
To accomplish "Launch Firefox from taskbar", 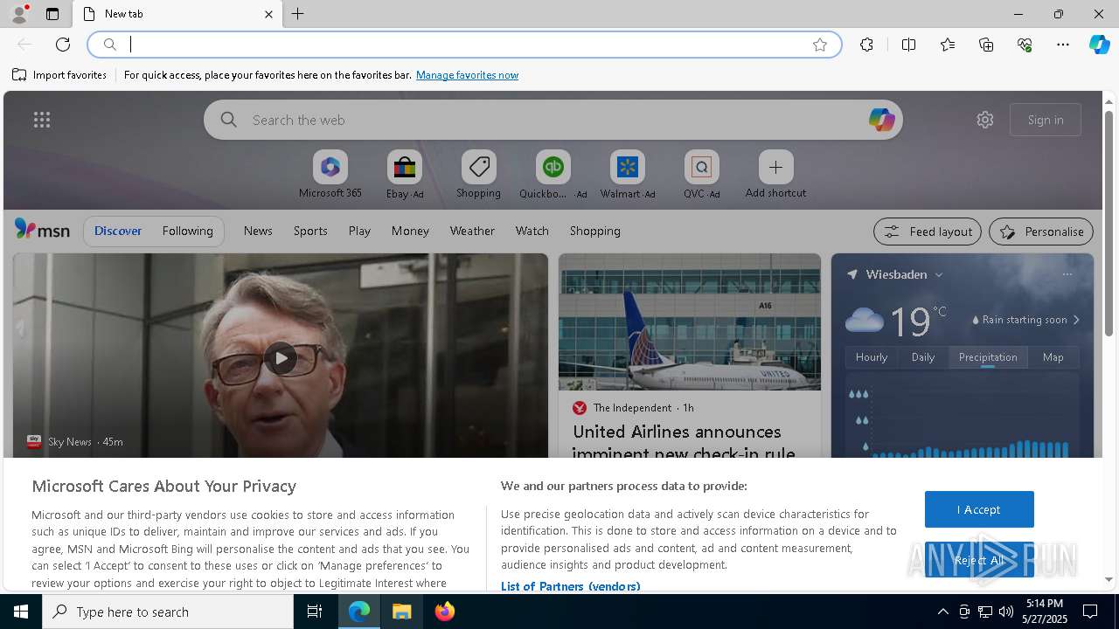I will pos(445,612).
